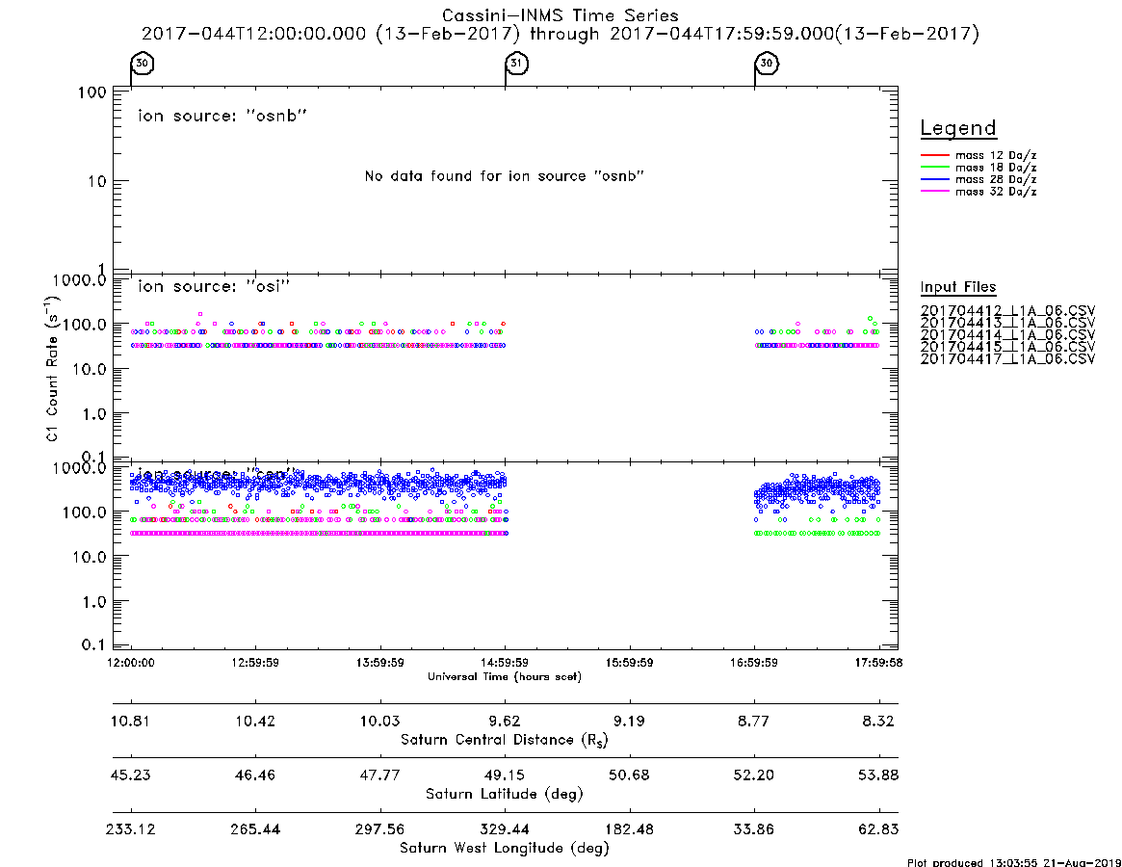Select file 201704414_L1A_06.CSV
The height and width of the screenshot is (867, 1122).
click(x=1007, y=335)
